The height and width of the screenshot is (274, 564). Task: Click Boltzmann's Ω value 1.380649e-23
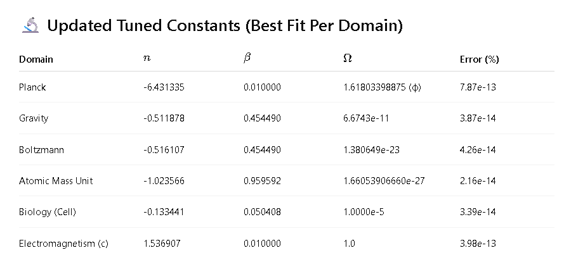click(371, 149)
